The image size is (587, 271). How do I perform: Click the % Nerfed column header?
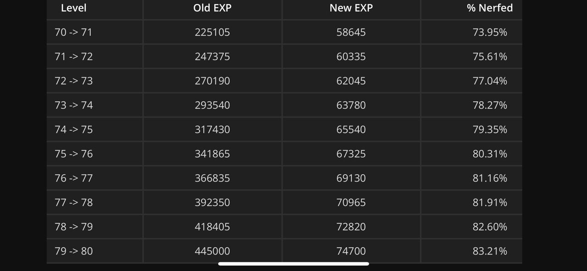pyautogui.click(x=489, y=8)
